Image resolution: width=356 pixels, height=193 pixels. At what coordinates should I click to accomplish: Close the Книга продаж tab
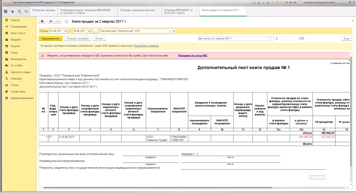243,9
